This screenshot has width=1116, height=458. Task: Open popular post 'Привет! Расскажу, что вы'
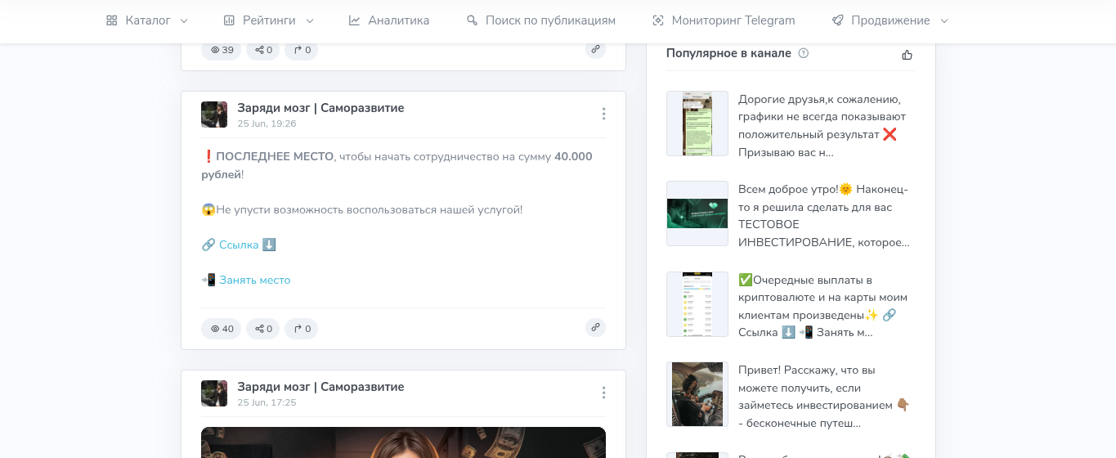(824, 397)
